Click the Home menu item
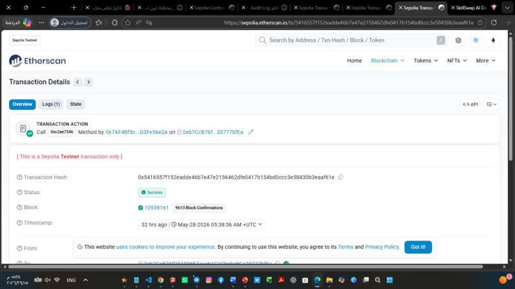 coord(355,61)
